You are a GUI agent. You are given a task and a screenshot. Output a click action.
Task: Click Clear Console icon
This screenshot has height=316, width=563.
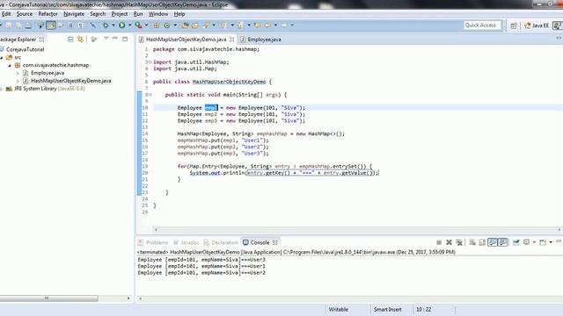click(472, 242)
